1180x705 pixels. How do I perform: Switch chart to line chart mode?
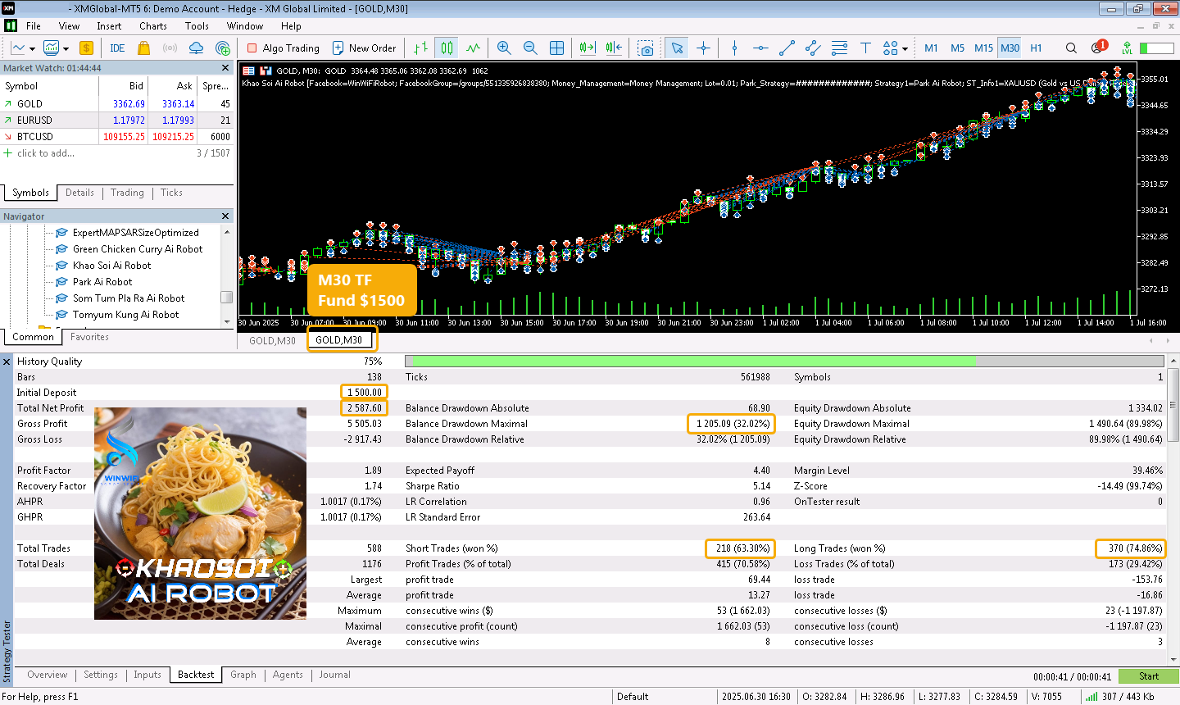[473, 48]
